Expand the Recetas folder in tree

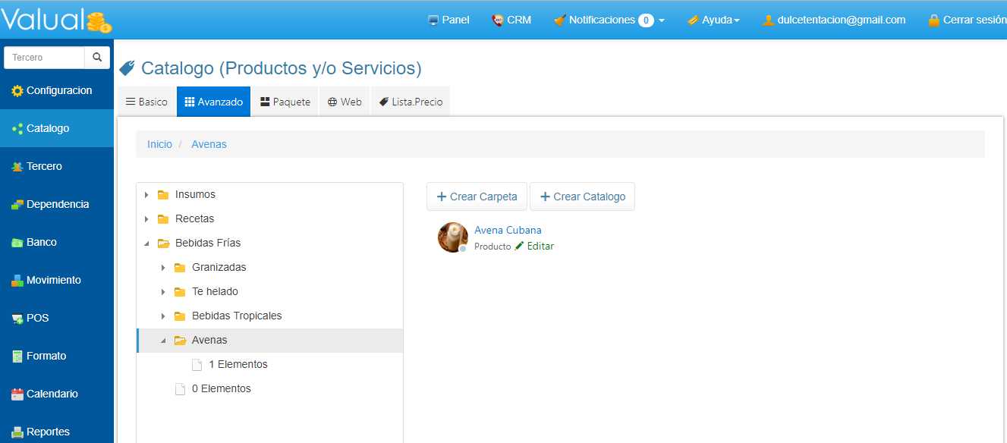[146, 219]
